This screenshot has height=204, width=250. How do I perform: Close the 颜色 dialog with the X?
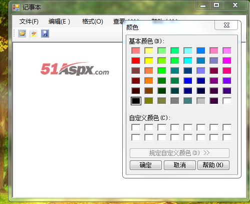click(226, 25)
